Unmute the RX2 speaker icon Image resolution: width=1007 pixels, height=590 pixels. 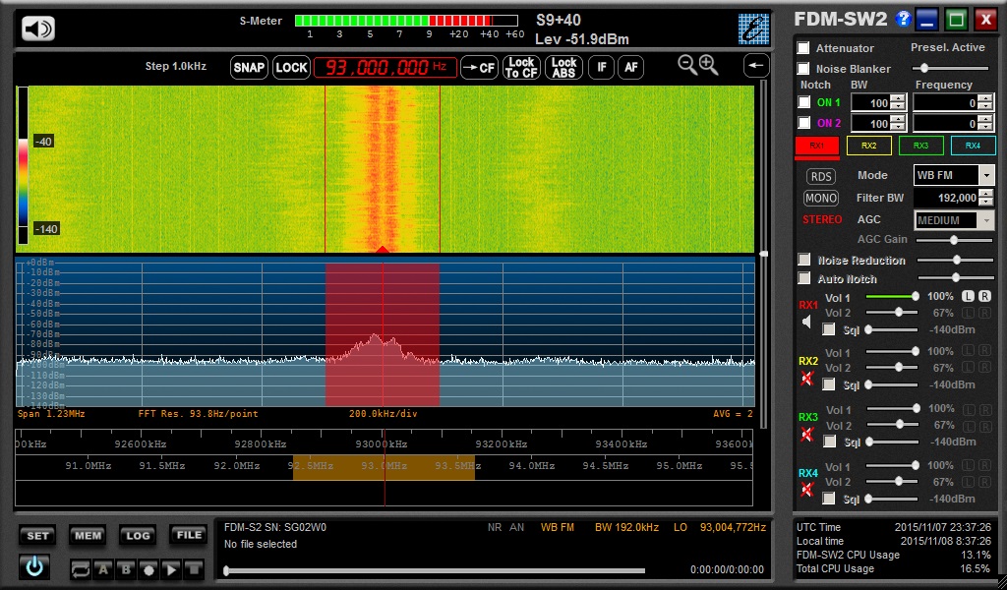(807, 379)
